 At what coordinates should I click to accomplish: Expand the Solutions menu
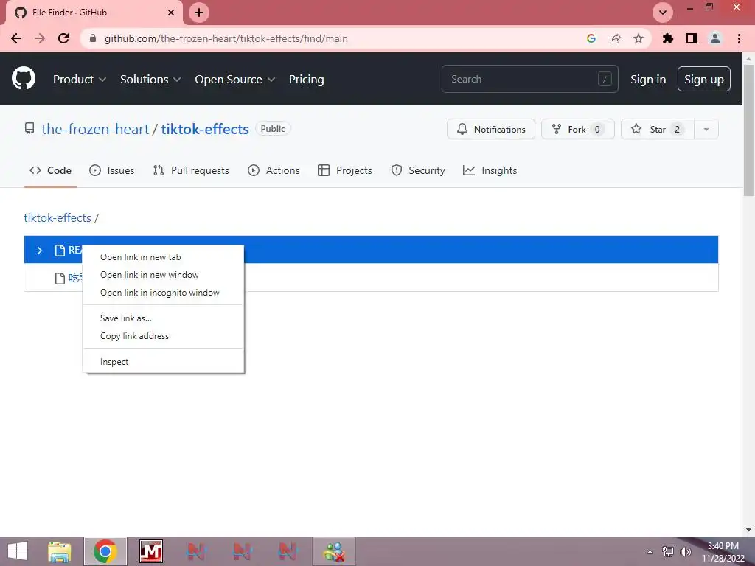[150, 80]
